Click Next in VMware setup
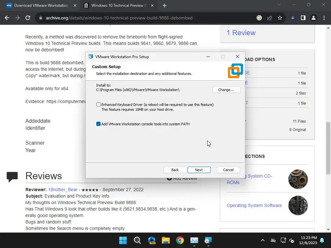This screenshot has height=248, width=331. (x=199, y=170)
